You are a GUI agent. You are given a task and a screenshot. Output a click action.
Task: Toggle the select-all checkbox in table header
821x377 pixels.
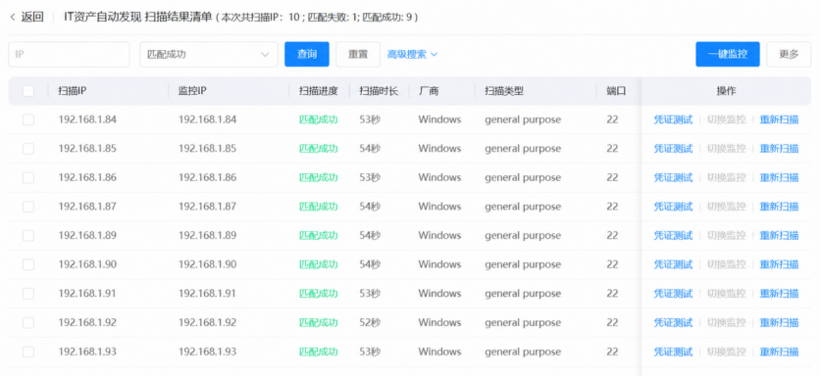28,91
